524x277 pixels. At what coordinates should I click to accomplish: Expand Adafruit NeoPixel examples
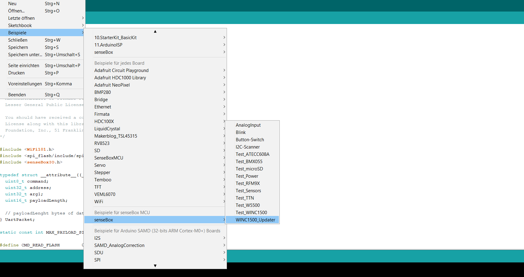[155, 85]
